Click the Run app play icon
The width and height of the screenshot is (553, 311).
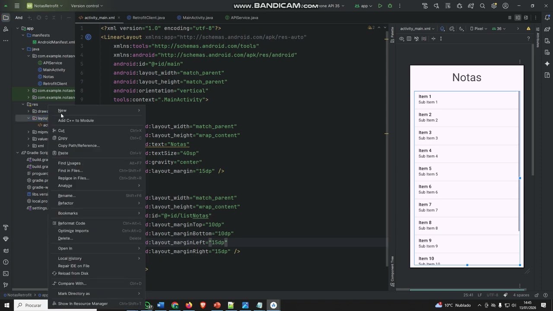380,6
